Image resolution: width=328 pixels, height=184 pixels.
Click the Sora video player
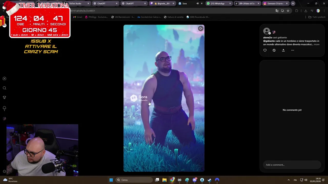pos(164,98)
